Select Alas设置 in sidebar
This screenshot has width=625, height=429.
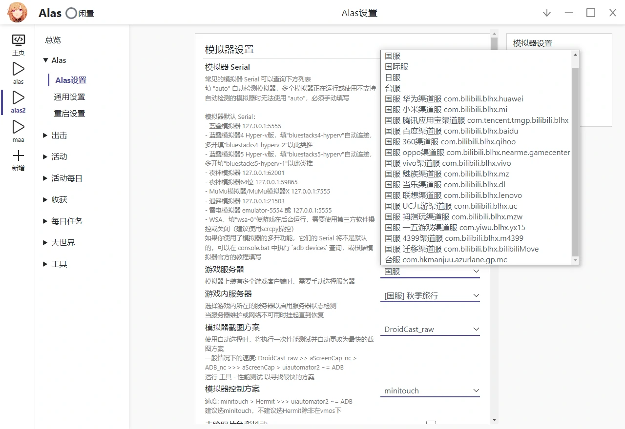[x=71, y=80]
